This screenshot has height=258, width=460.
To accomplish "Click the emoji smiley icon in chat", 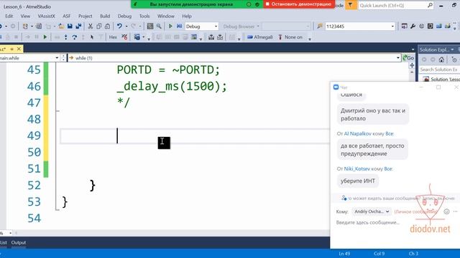I will (x=446, y=211).
